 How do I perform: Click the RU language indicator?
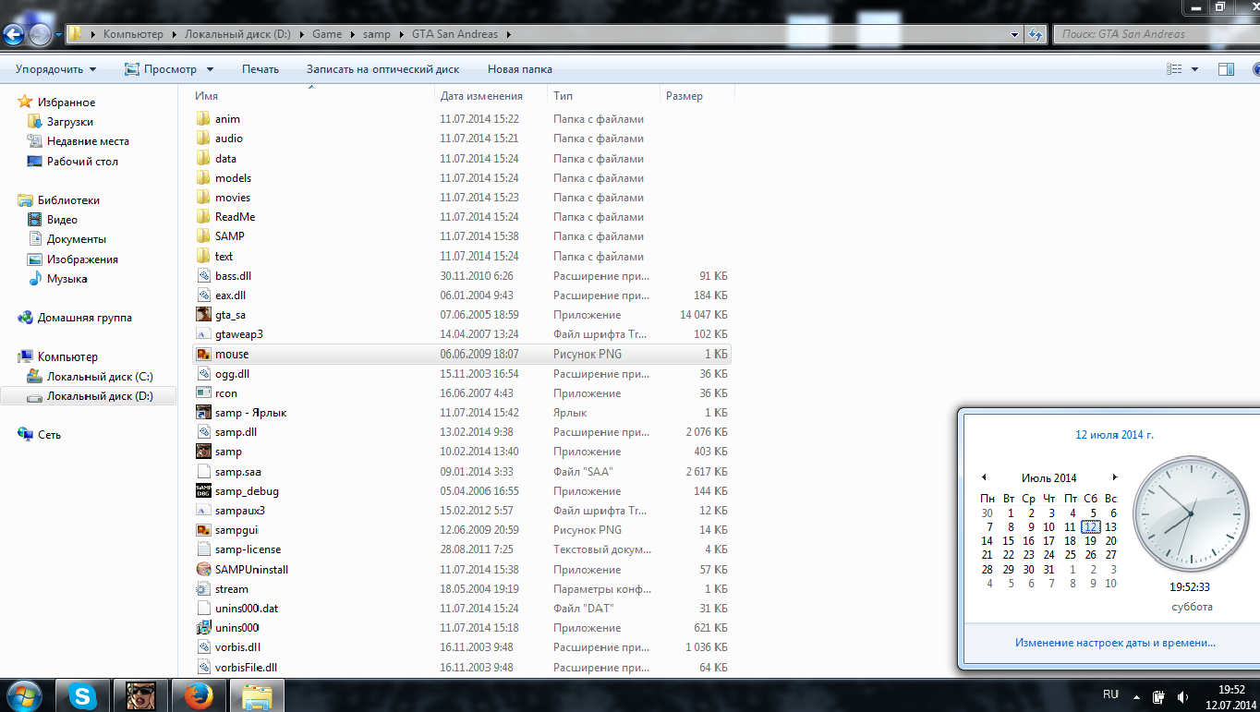pos(1111,694)
